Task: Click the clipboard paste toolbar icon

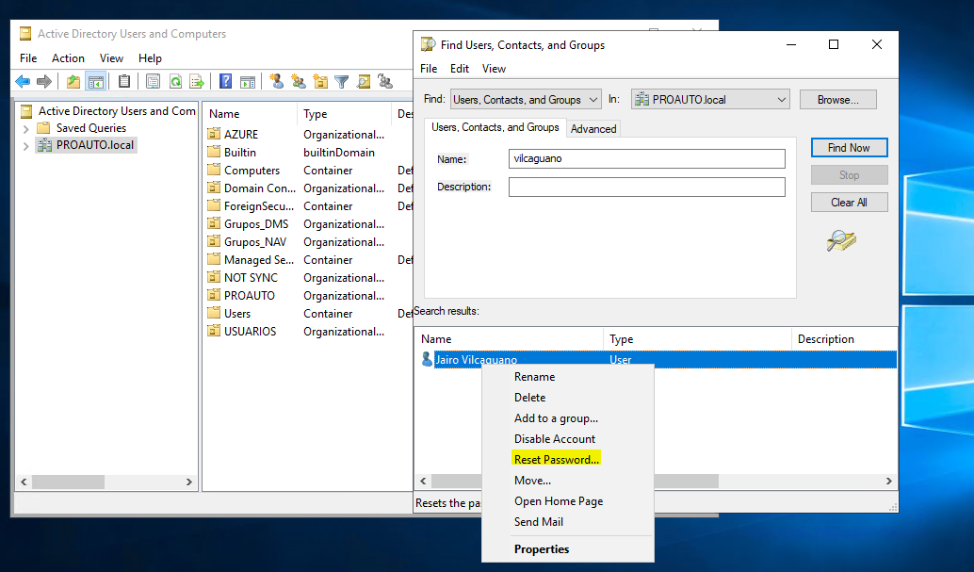Action: tap(124, 81)
